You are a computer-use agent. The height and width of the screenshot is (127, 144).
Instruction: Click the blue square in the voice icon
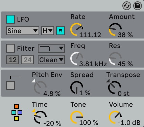coord(20,112)
